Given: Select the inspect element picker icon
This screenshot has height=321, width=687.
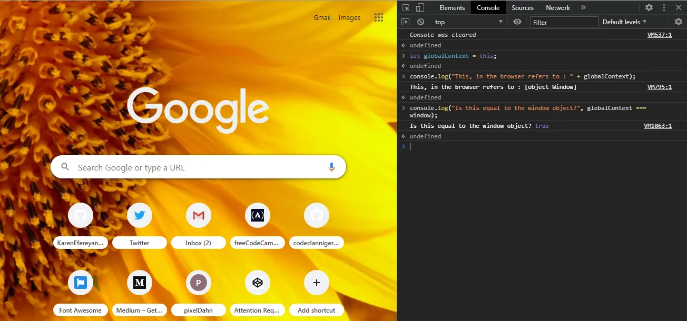Looking at the screenshot, I should pyautogui.click(x=406, y=7).
